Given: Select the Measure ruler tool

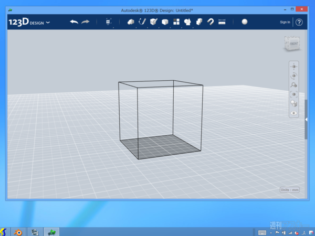Looking at the screenshot, I should [222, 22].
